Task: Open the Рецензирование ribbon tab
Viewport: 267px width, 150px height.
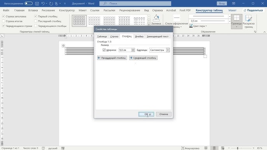Action: [130, 10]
